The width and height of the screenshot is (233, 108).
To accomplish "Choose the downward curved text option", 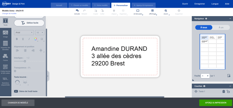I will click(x=25, y=82).
